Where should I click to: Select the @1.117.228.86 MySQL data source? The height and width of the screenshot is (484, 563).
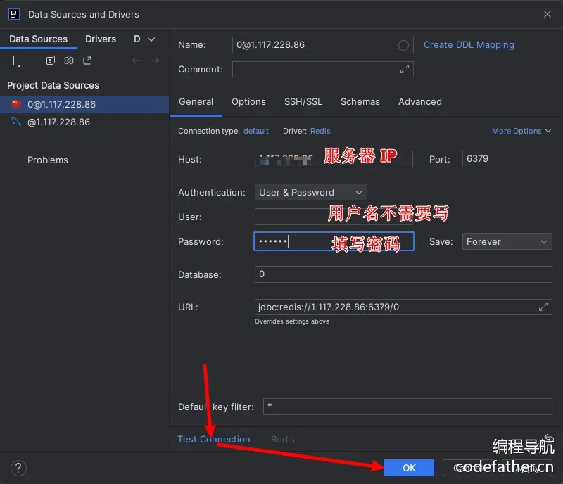[58, 122]
